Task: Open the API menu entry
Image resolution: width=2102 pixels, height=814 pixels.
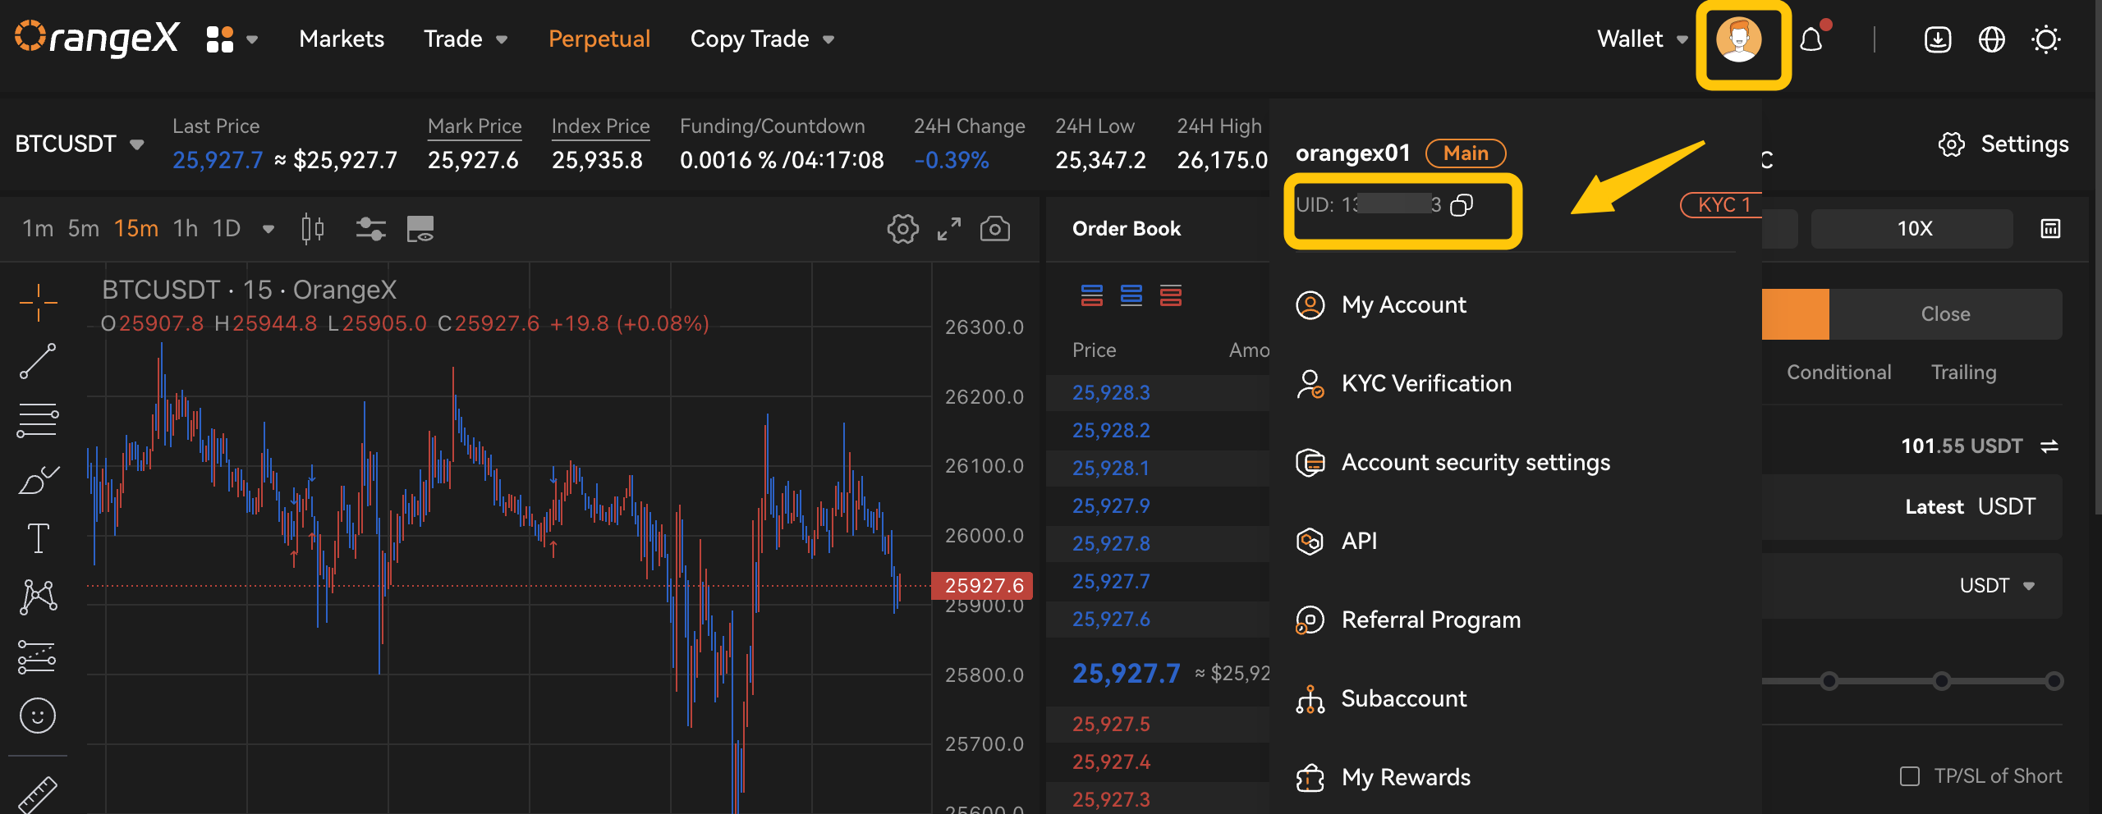Action: pos(1359,542)
